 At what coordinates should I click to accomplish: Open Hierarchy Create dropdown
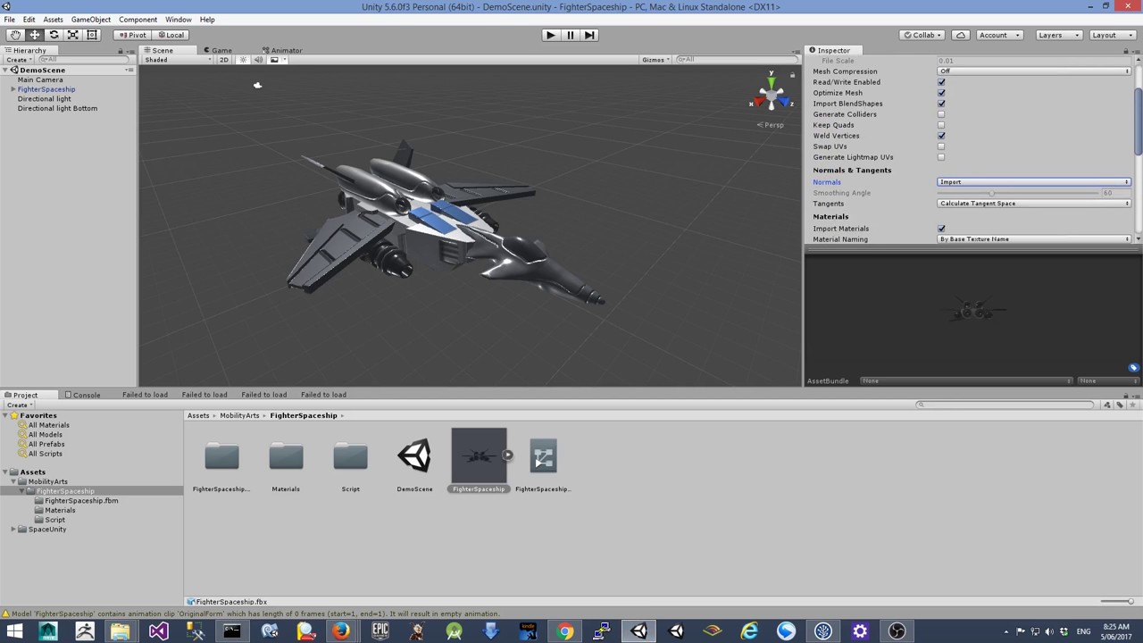tap(19, 60)
